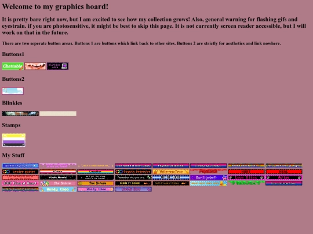The image size is (313, 234).
Task: Click the nonbinary flag stamp
Action: click(14, 140)
